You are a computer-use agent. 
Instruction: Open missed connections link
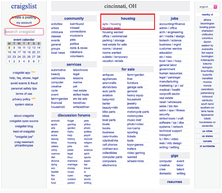(x=78, y=30)
